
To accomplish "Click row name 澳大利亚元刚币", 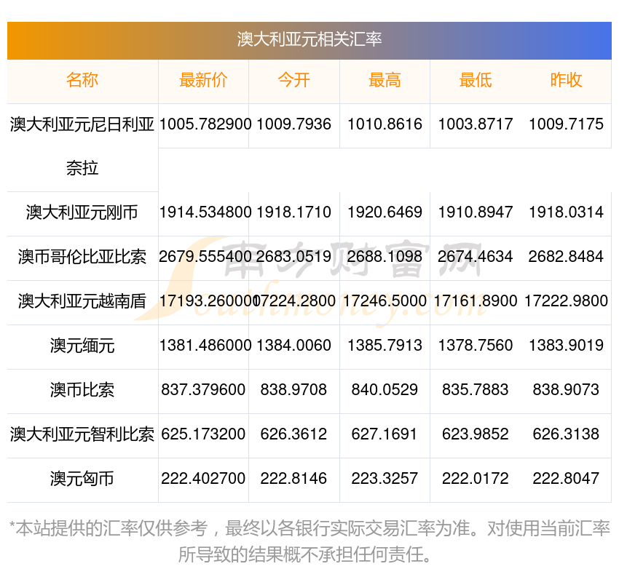I will point(82,212).
